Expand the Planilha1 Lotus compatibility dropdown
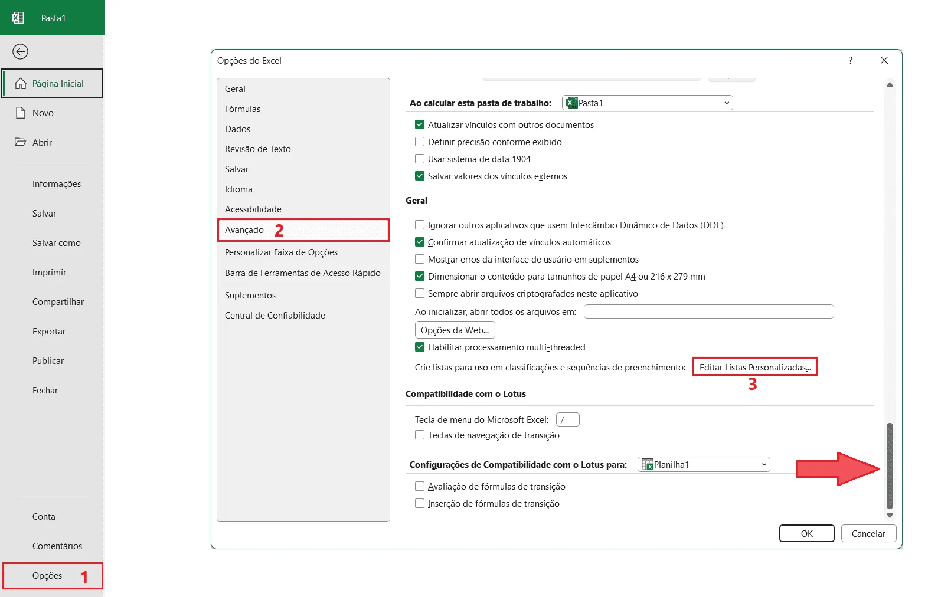The width and height of the screenshot is (928, 597). coord(704,464)
